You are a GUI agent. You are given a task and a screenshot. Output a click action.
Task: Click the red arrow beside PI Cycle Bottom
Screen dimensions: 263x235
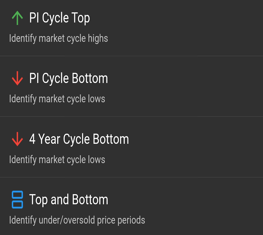[17, 79]
